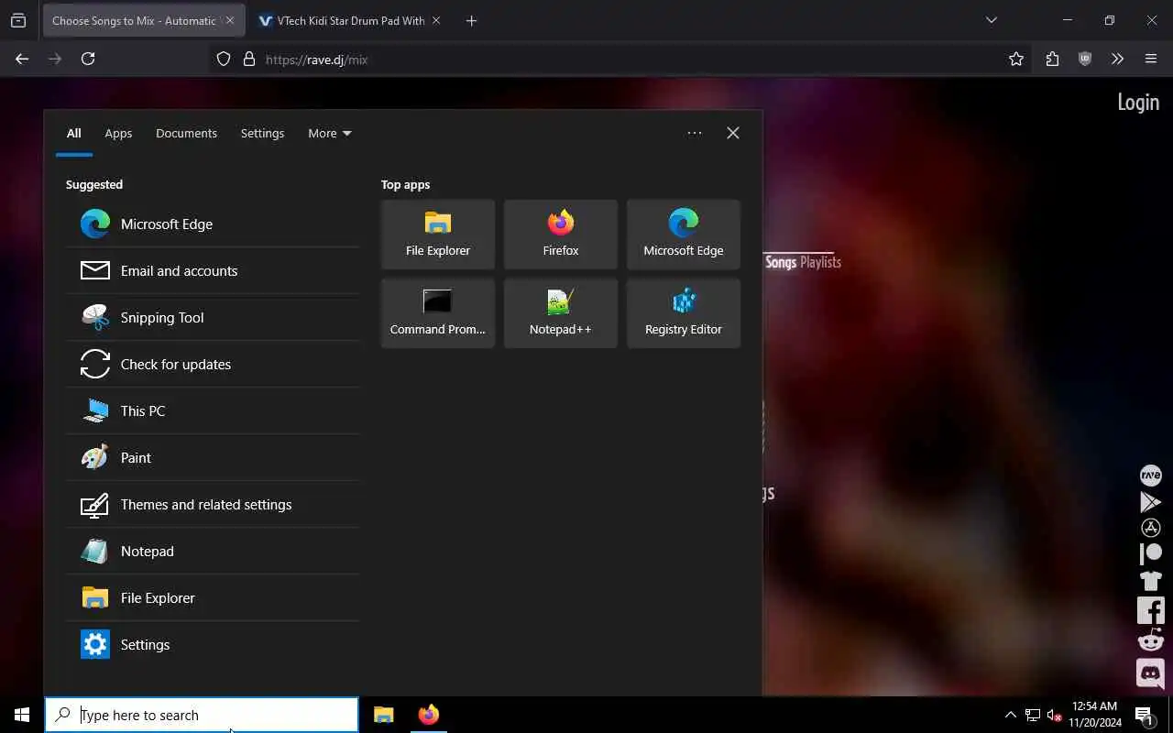
Task: Click Firefox recent browsing button
Action: click(x=18, y=20)
